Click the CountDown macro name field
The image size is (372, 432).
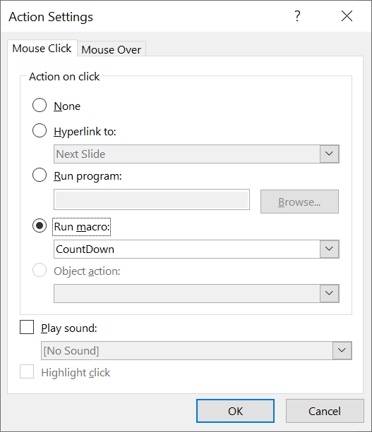pyautogui.click(x=187, y=249)
